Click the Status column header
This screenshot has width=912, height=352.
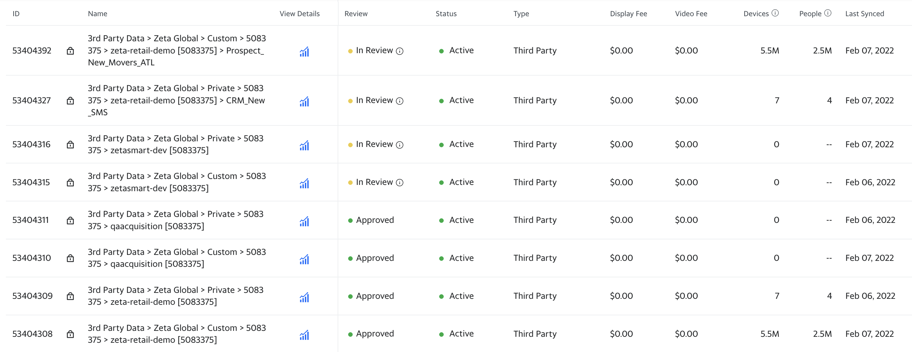(x=446, y=14)
